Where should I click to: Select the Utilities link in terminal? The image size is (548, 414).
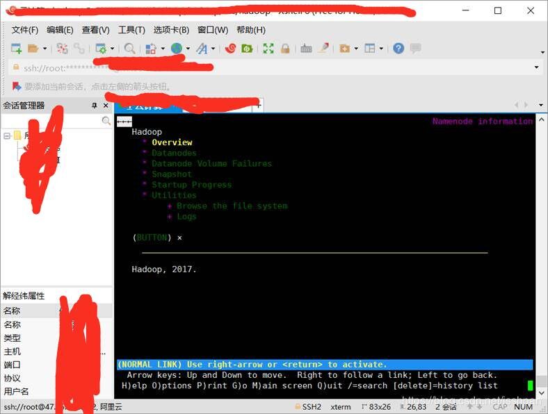(174, 195)
